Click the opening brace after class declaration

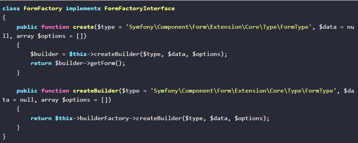click(x=4, y=18)
